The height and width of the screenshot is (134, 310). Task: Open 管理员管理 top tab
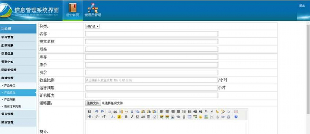(93, 10)
